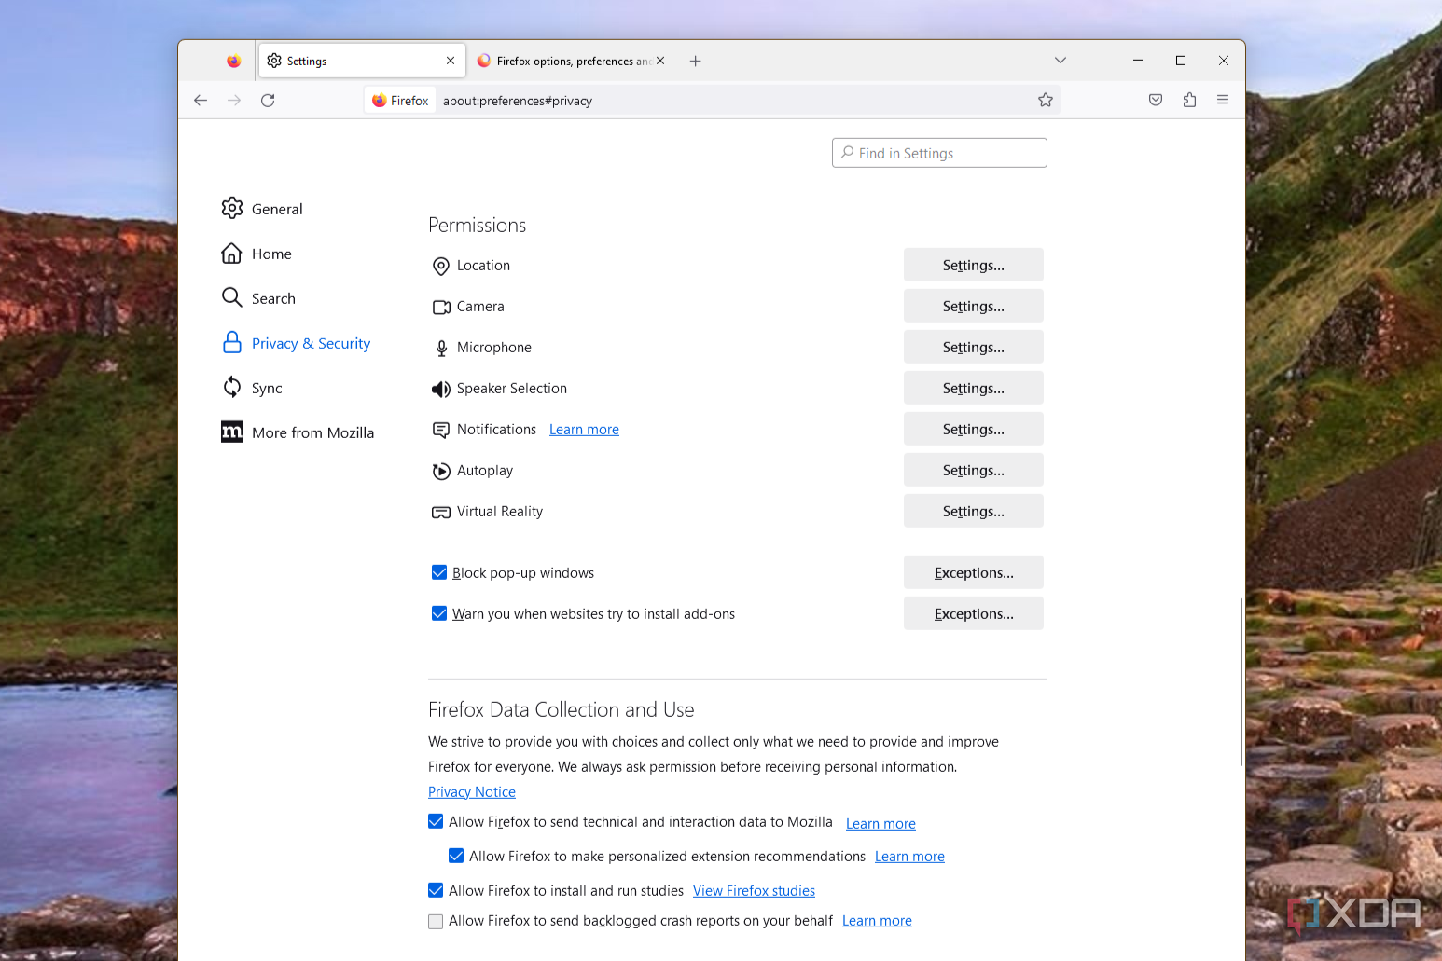The image size is (1442, 961).
Task: Open a new tab
Action: click(695, 61)
